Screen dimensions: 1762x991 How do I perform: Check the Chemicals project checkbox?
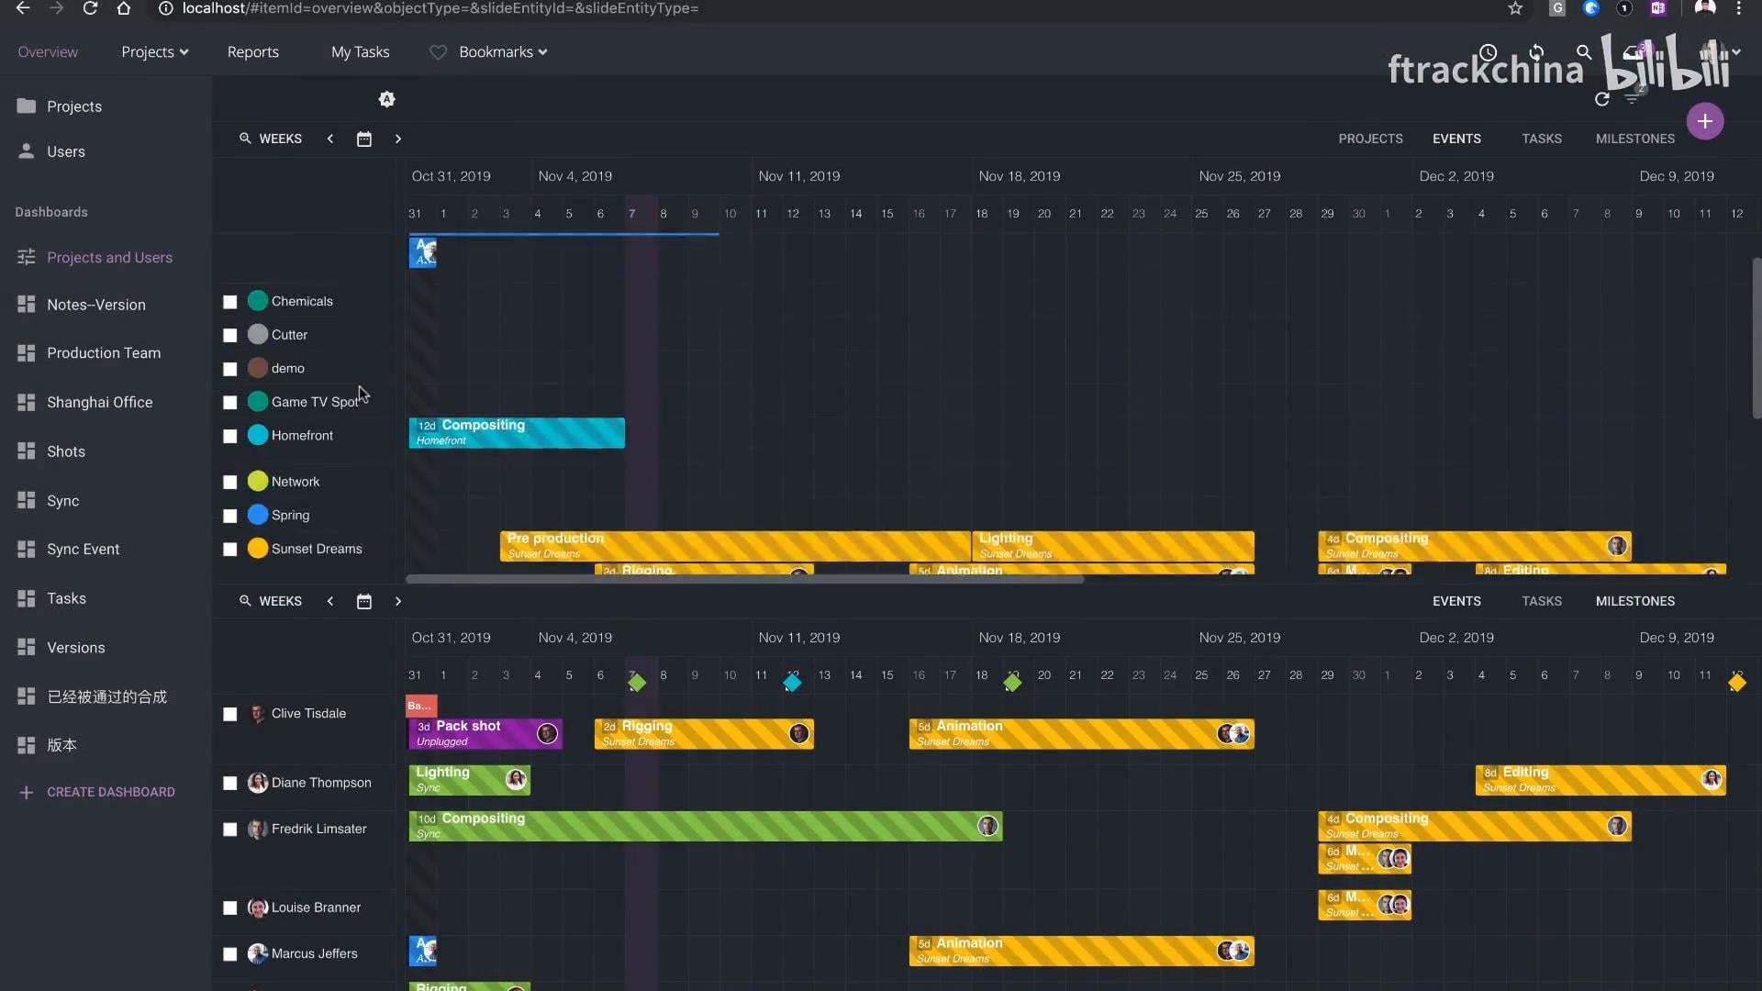pos(230,302)
